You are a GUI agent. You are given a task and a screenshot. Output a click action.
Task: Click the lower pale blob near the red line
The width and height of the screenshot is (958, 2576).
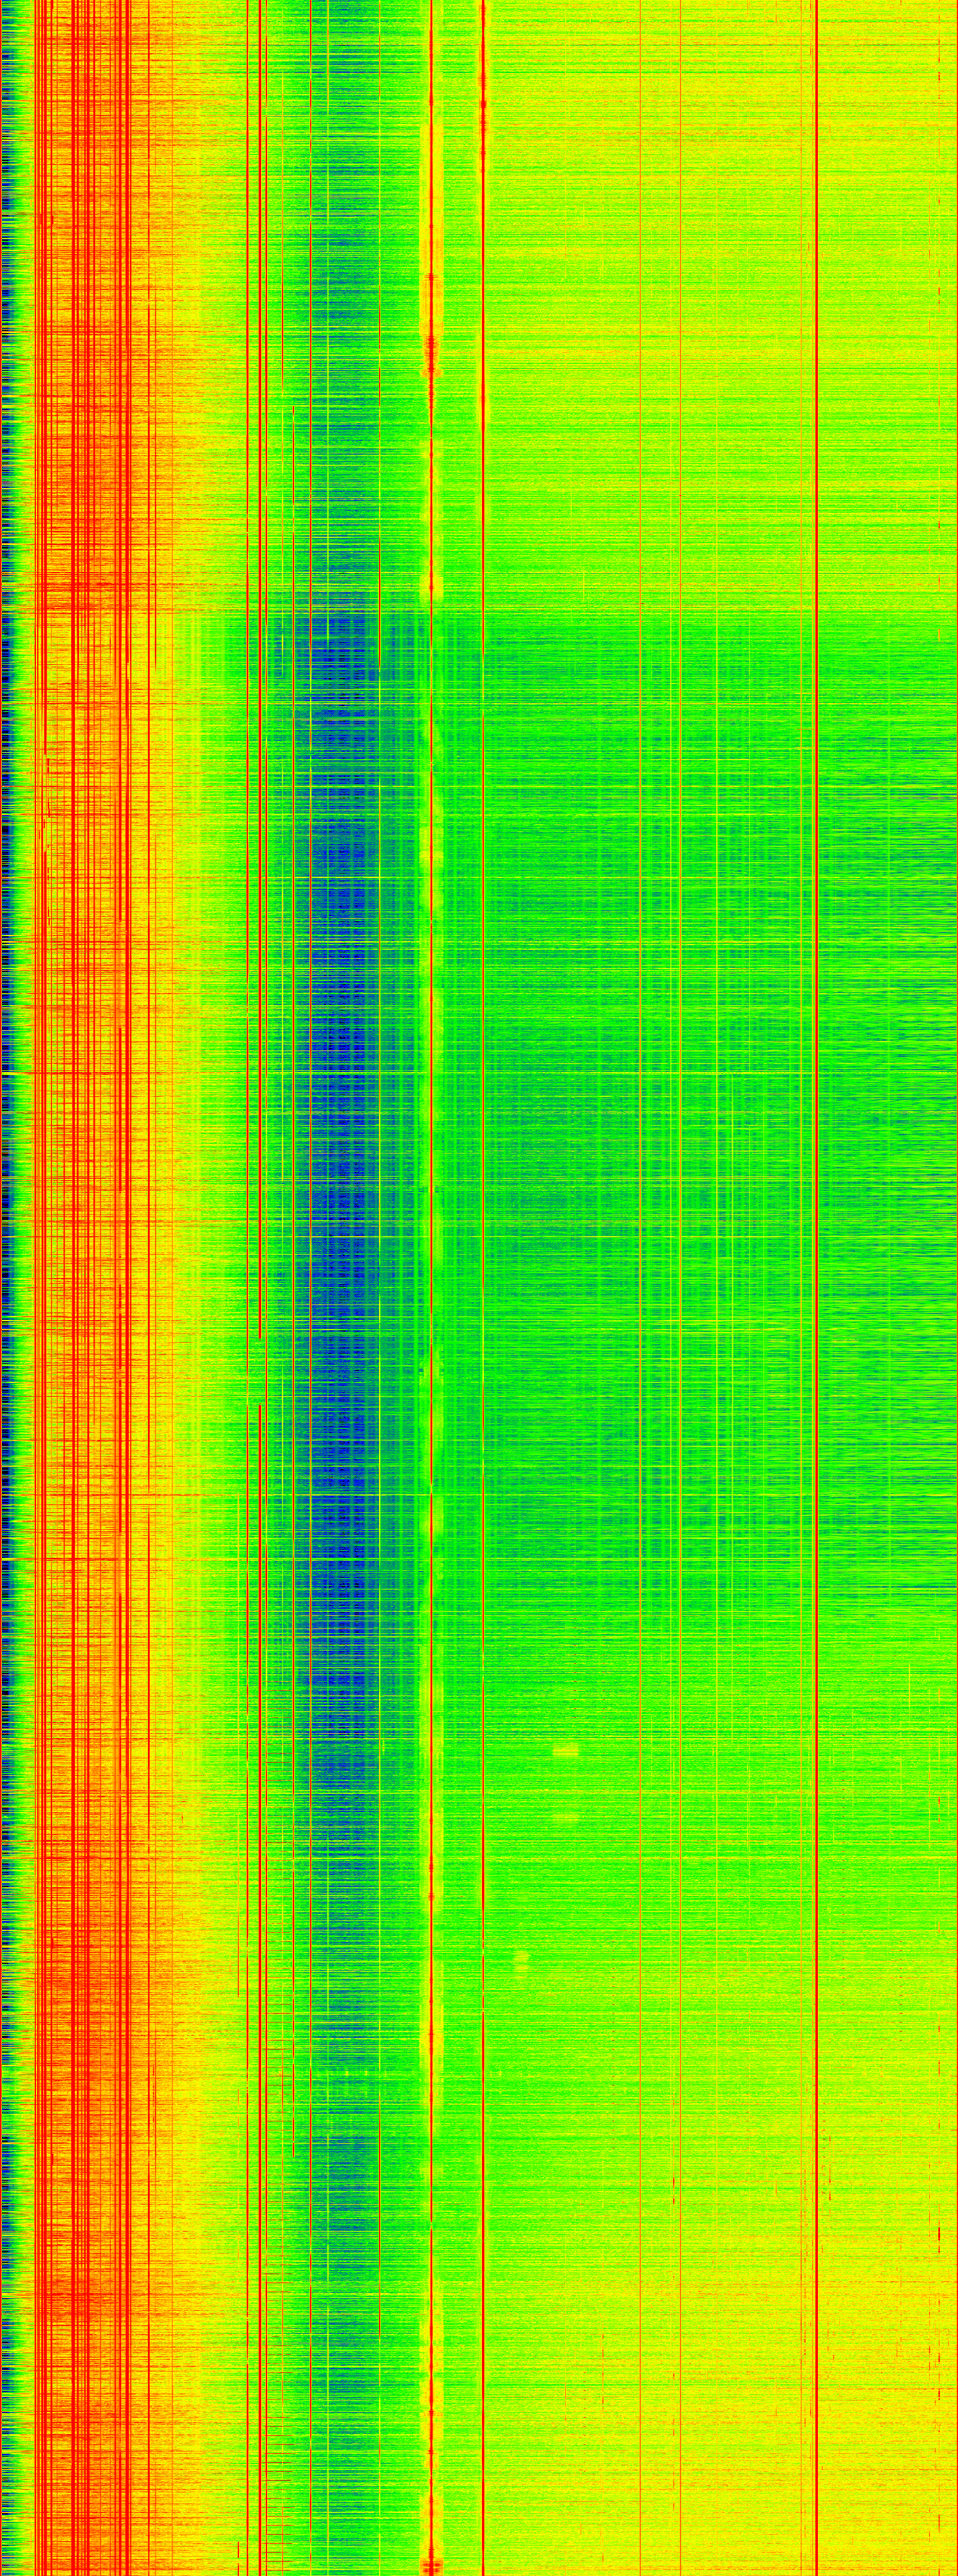[520, 1959]
